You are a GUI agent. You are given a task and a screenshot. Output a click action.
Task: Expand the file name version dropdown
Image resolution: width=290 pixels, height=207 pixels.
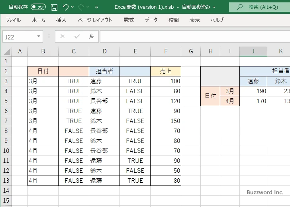[214, 8]
